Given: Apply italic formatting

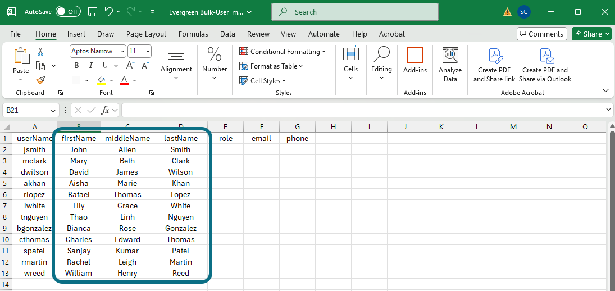Looking at the screenshot, I should click(x=90, y=66).
